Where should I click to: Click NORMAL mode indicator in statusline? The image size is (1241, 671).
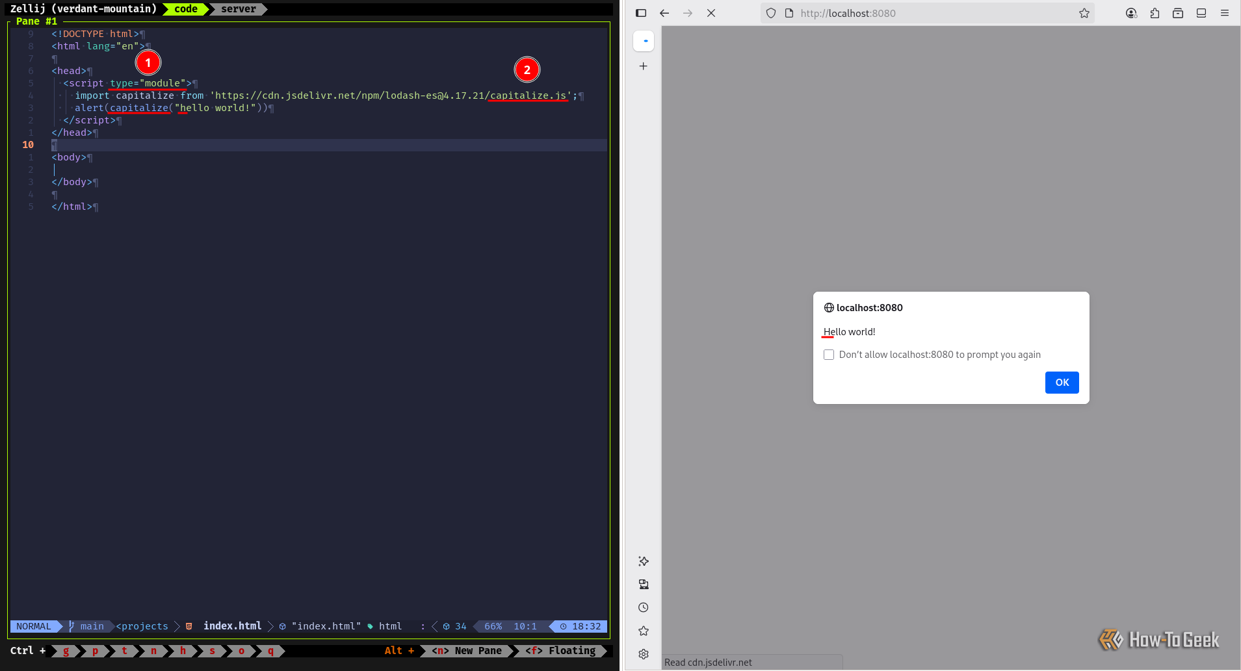[x=34, y=626]
